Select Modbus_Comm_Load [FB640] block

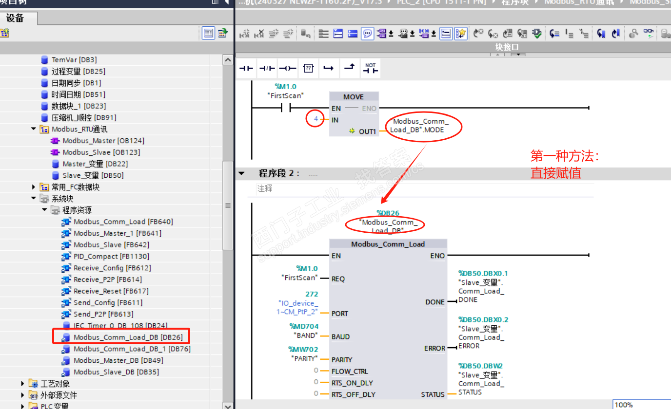point(123,222)
